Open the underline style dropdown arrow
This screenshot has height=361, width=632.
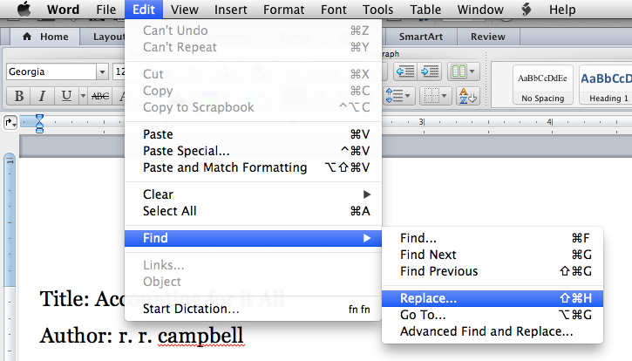coord(83,96)
